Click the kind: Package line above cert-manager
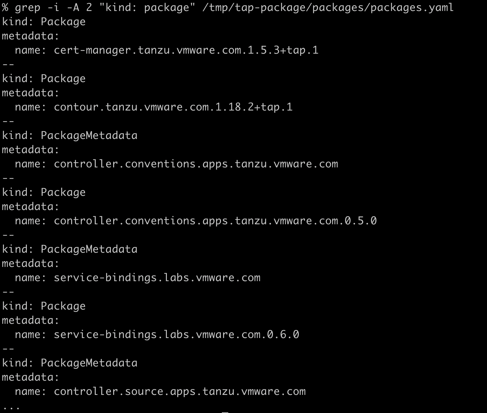The height and width of the screenshot is (413, 487). [x=44, y=22]
